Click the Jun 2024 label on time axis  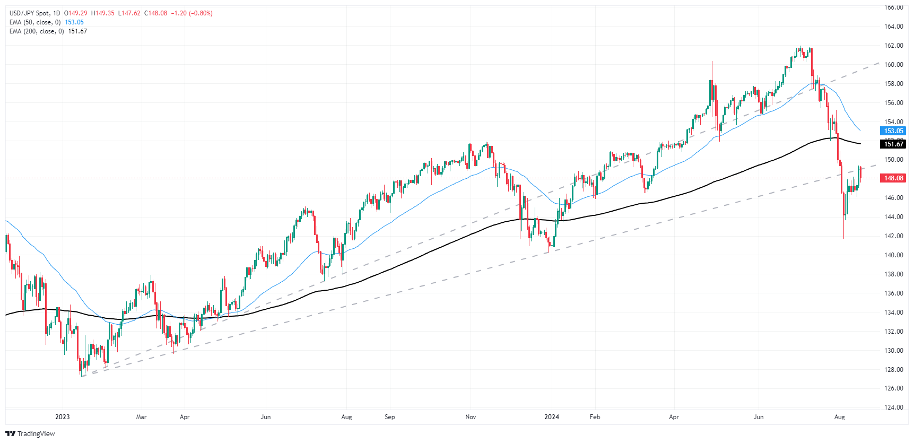[759, 417]
